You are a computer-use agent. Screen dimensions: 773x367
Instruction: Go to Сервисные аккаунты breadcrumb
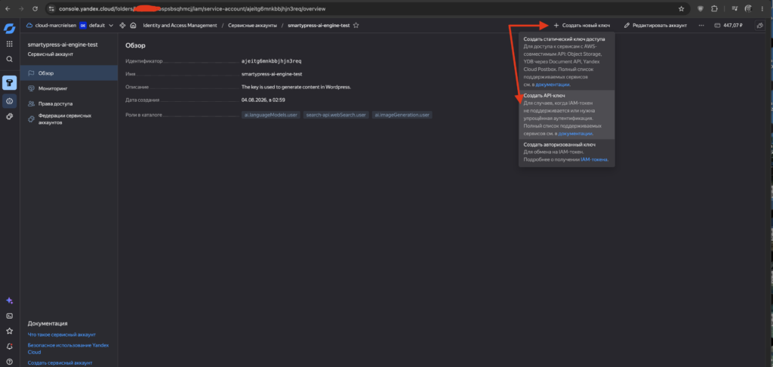point(252,25)
